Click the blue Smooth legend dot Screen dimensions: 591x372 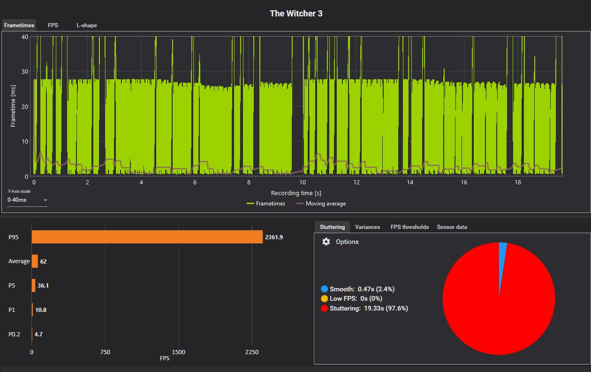[x=325, y=289]
